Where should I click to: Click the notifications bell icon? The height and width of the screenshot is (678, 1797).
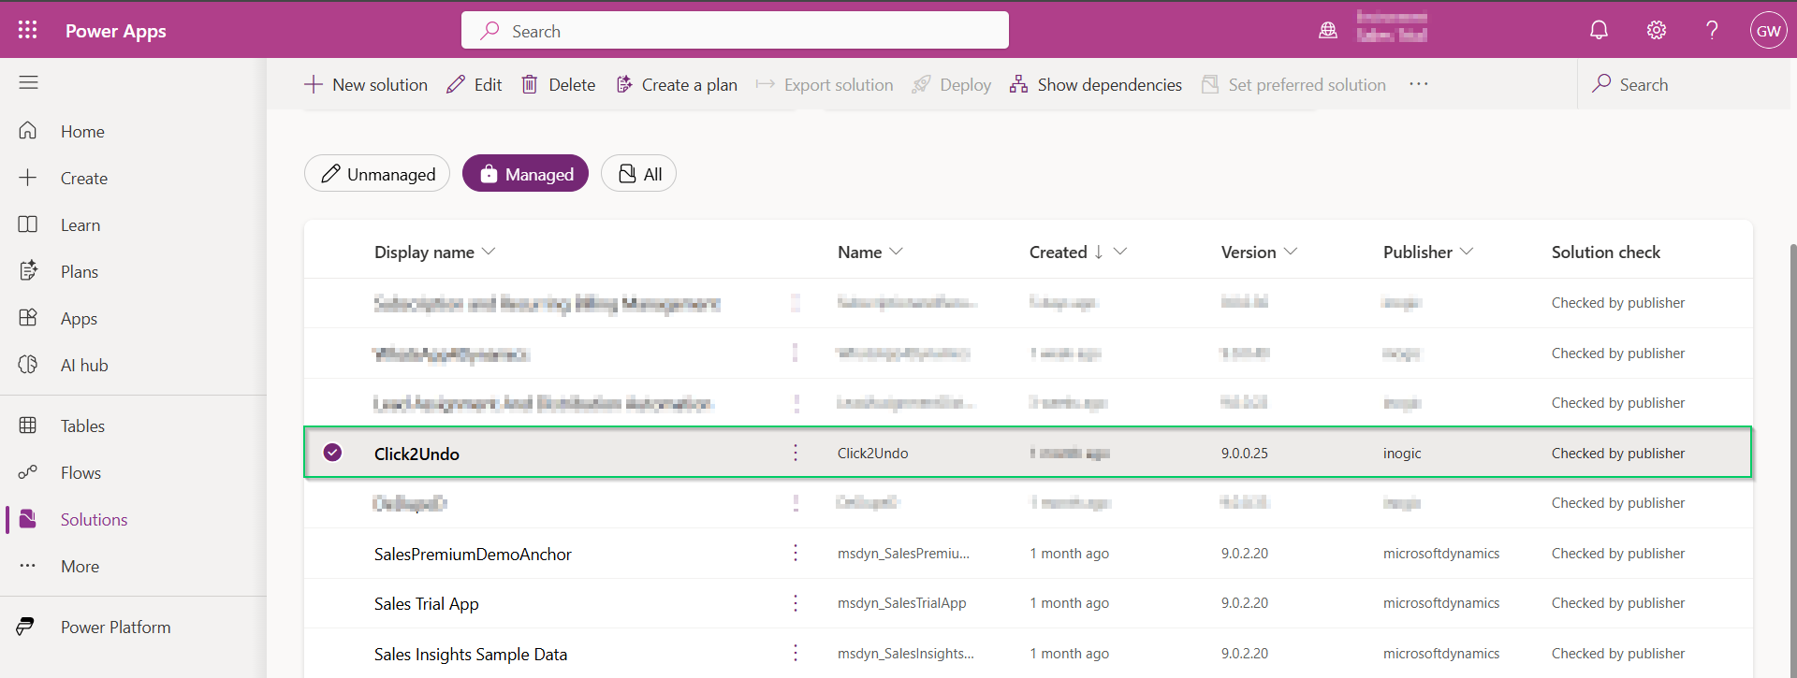[1599, 30]
